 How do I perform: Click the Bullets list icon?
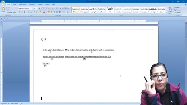click(x=49, y=8)
